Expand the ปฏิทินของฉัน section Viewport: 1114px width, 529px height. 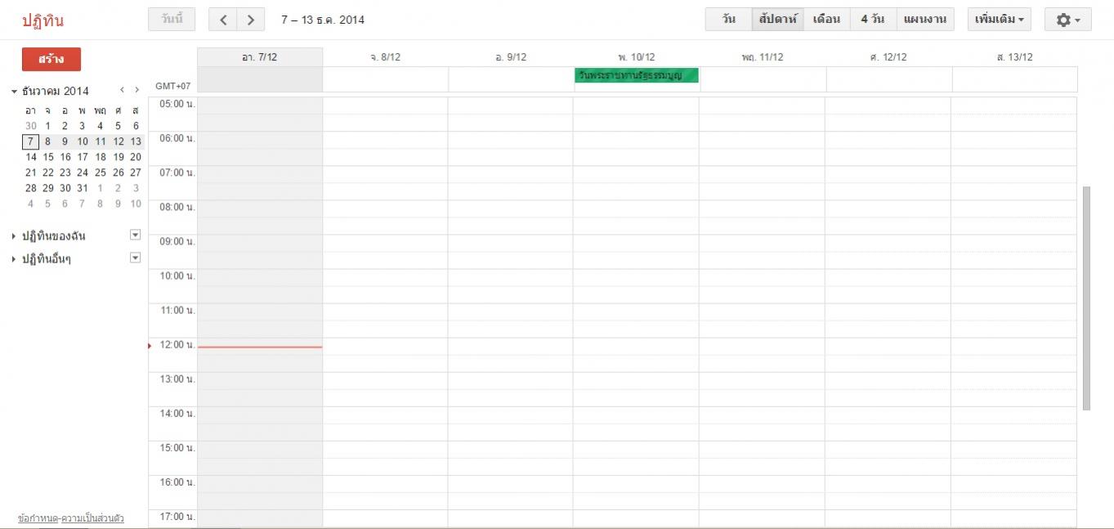pos(14,236)
